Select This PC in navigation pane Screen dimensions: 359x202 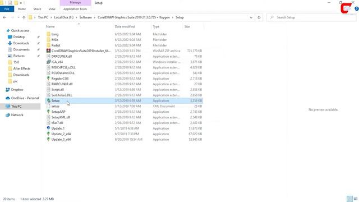tap(16, 107)
